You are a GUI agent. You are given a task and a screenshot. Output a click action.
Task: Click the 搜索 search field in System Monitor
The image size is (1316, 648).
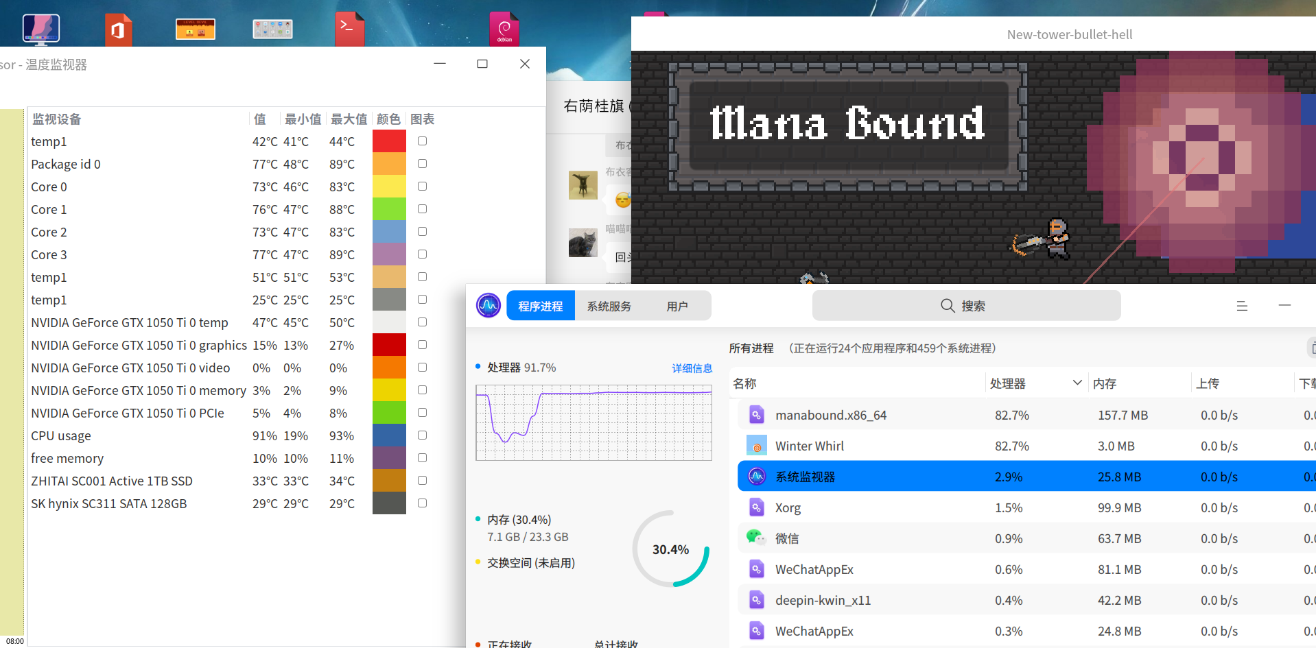(x=966, y=306)
